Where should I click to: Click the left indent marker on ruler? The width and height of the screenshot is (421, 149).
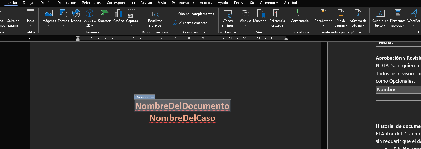tap(78, 40)
